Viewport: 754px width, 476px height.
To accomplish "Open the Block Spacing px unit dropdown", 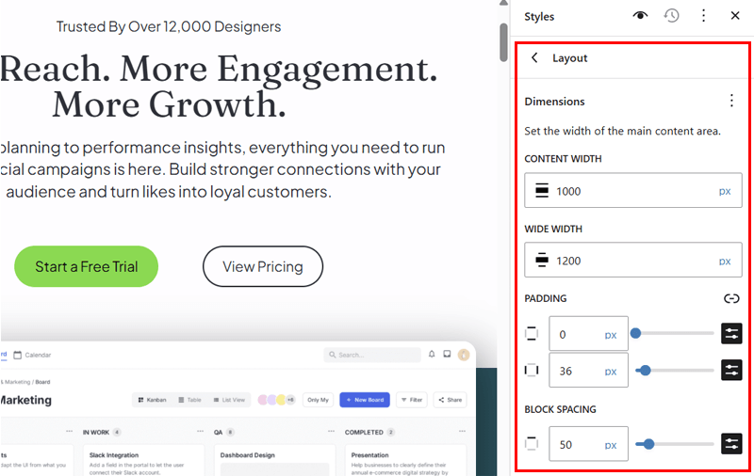I will (x=611, y=444).
